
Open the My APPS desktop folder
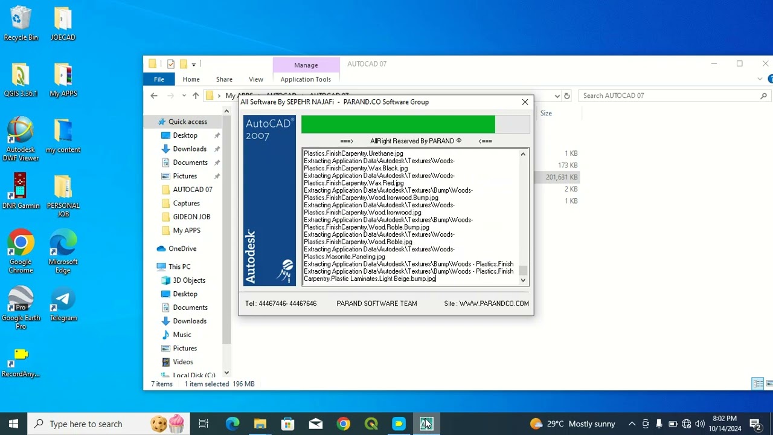pyautogui.click(x=63, y=80)
